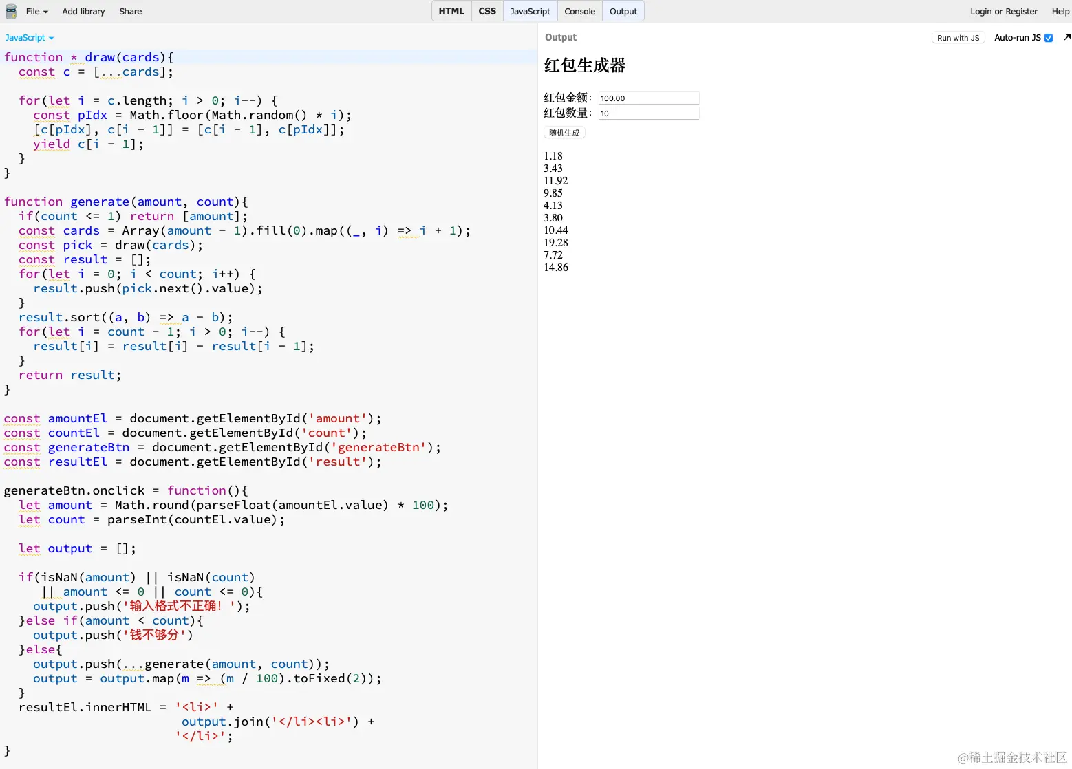1072x769 pixels.
Task: Click the result value 19.28
Action: (x=556, y=243)
